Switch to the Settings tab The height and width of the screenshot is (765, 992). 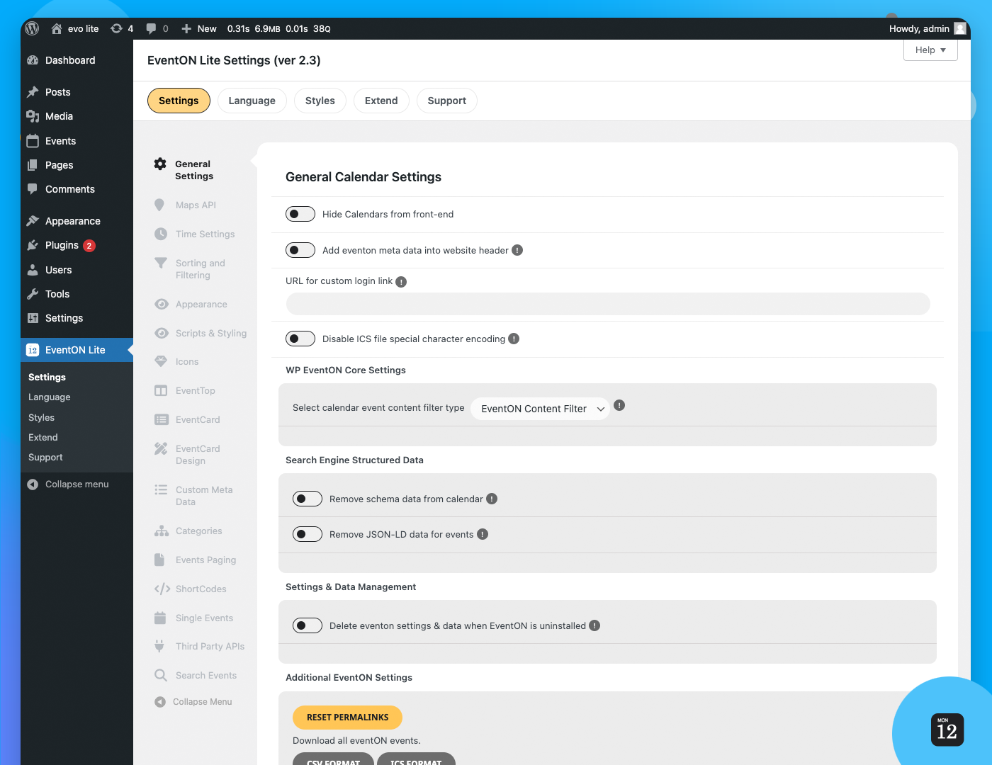179,101
